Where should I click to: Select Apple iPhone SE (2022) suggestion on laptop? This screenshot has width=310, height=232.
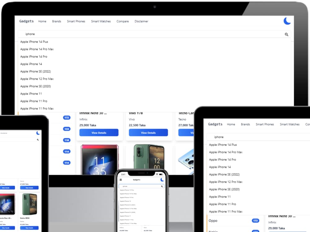coord(36,71)
